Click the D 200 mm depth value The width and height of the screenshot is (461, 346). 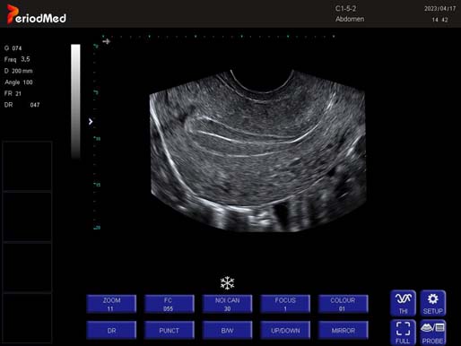[18, 71]
